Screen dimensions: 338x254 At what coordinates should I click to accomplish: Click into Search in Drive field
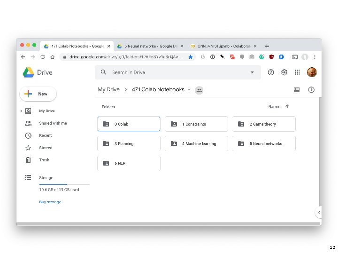tap(178, 72)
